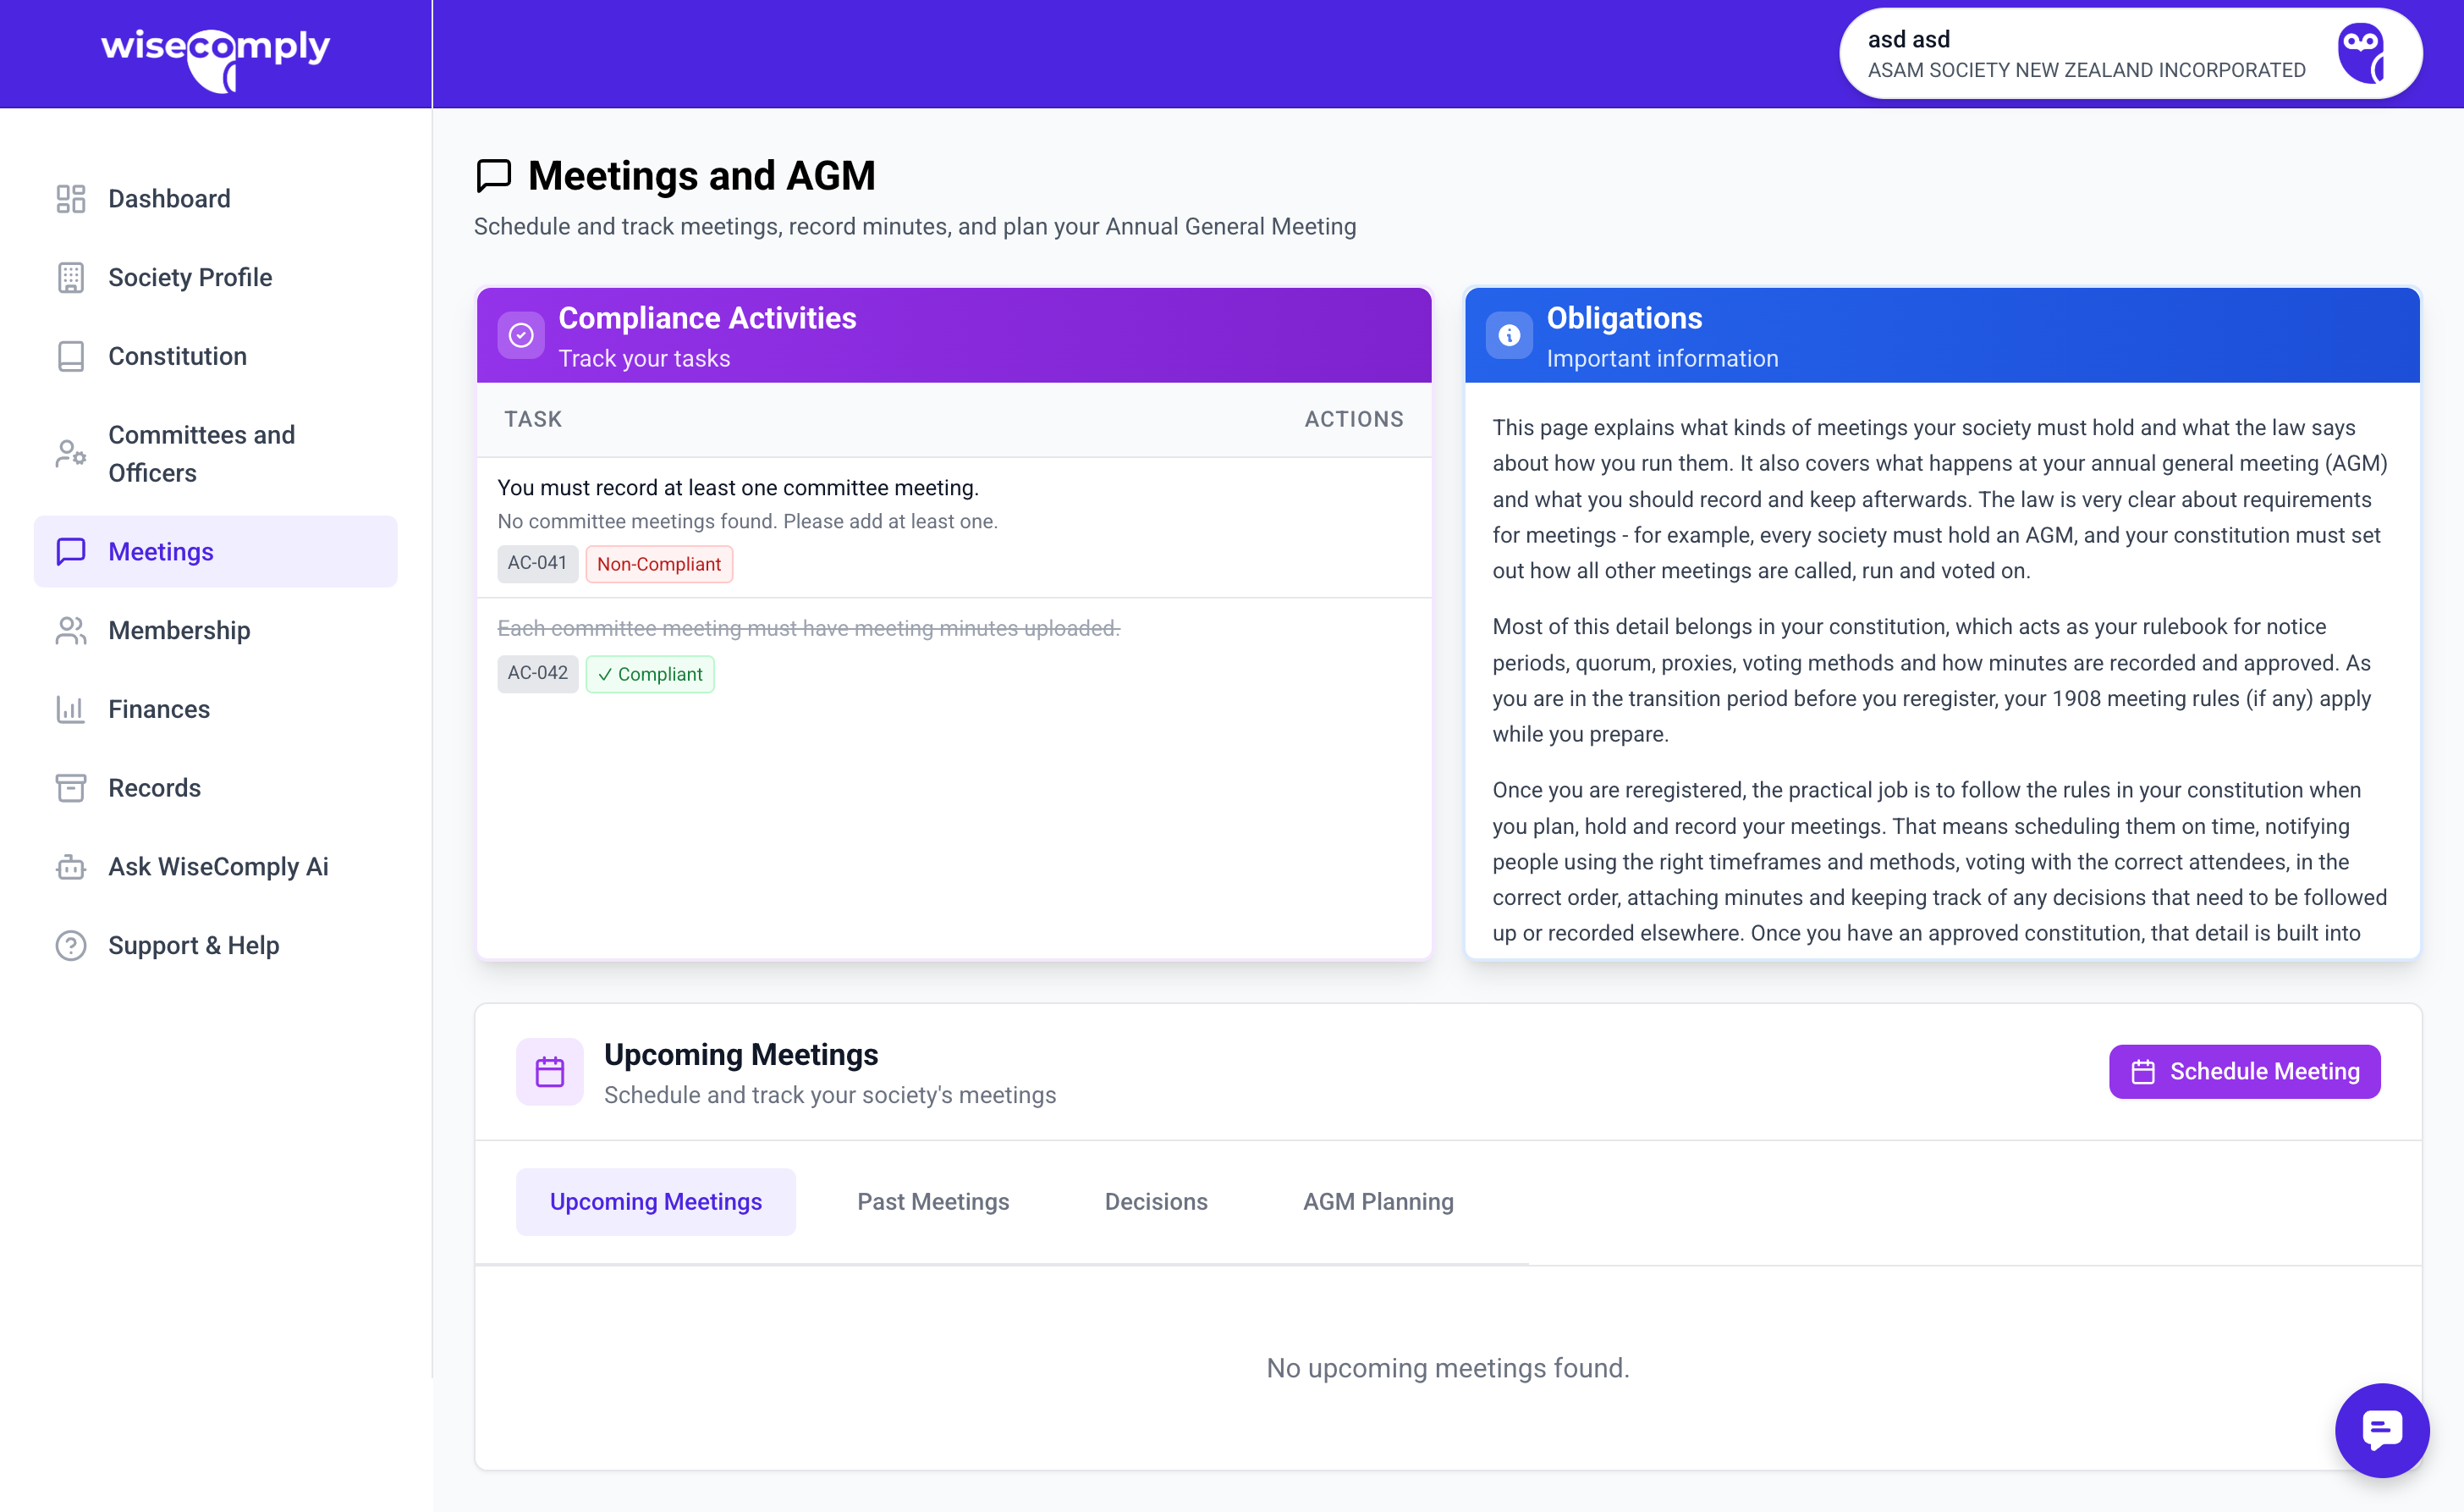2464x1512 pixels.
Task: Open the Records archive box icon
Action: 70,787
